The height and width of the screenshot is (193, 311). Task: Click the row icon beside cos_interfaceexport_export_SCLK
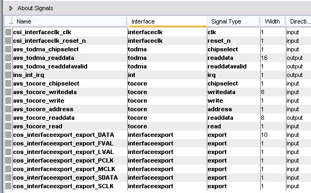[9, 186]
